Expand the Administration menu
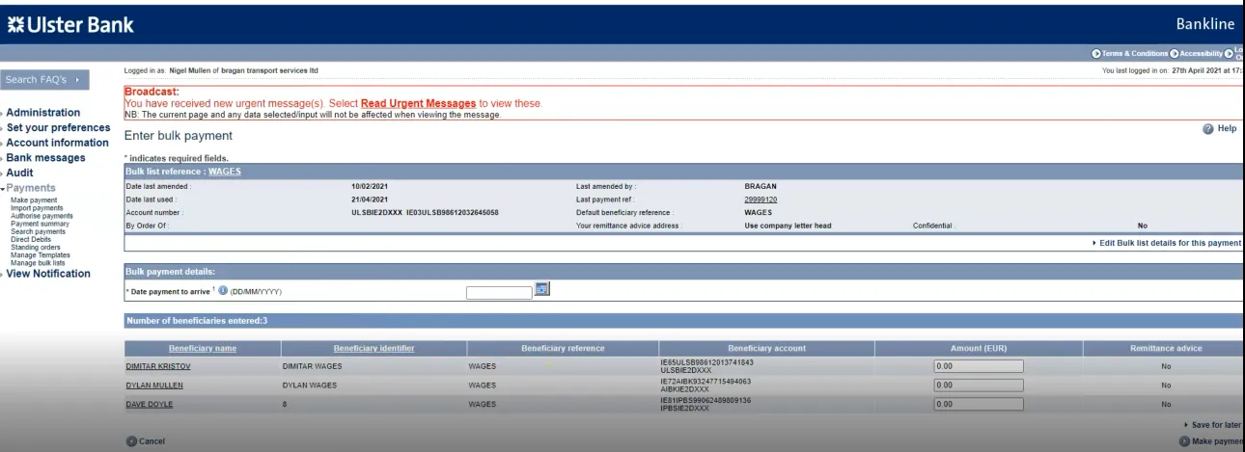The image size is (1245, 452). [43, 113]
